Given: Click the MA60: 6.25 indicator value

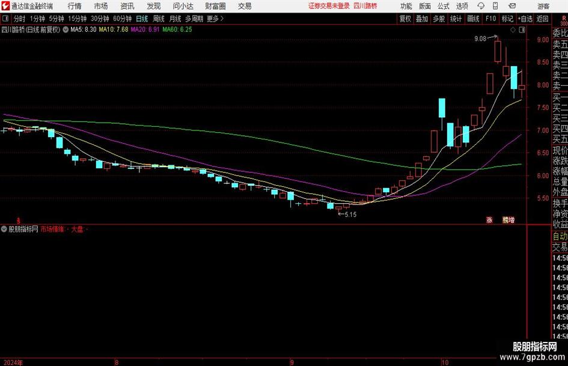Looking at the screenshot, I should (x=177, y=29).
